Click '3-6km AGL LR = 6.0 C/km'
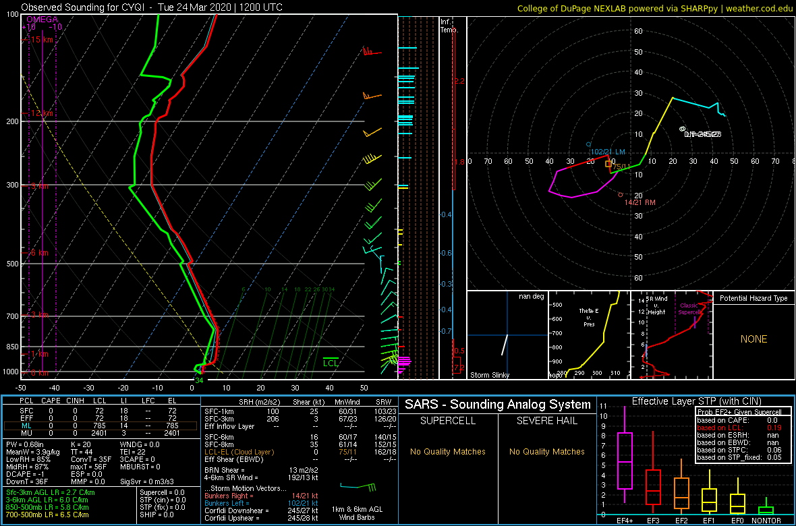This screenshot has width=796, height=526. click(x=47, y=500)
